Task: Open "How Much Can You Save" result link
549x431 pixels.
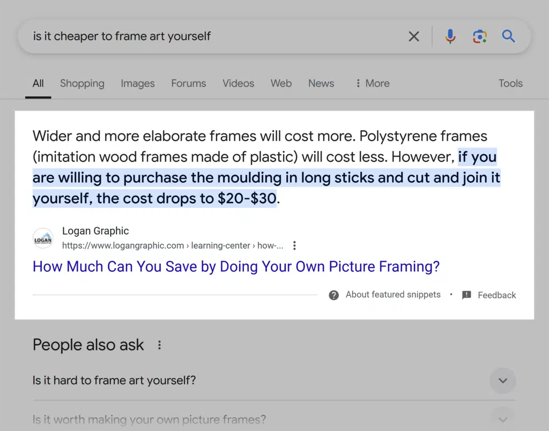Action: click(x=236, y=266)
